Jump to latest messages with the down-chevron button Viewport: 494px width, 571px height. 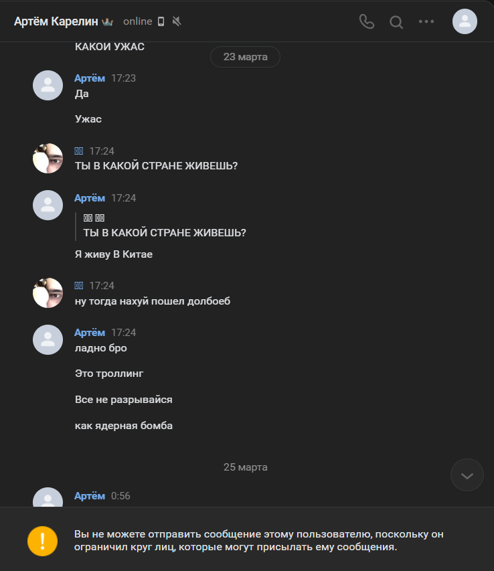(x=467, y=475)
